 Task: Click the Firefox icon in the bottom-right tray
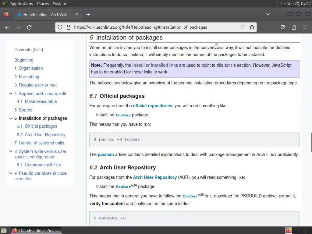pos(289,230)
